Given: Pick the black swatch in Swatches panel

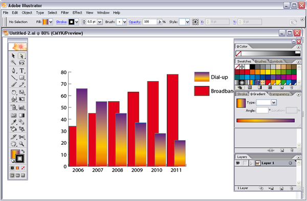Looking at the screenshot, I should click(252, 67).
